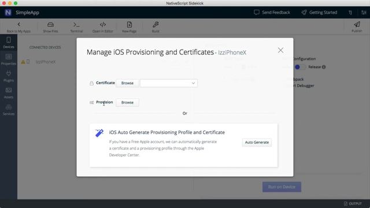This screenshot has height=208, width=370.
Task: Click the Provision icon
Action: click(x=91, y=102)
